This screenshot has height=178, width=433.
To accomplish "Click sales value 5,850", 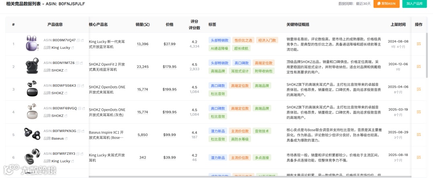I will [x=142, y=135].
